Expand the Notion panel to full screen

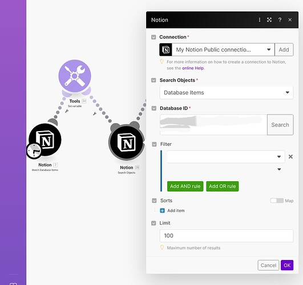(269, 20)
